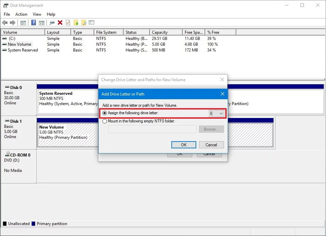Click the 'Healthy (Primary Partition)' text on Disk 1
This screenshot has height=236, width=326.
tap(63, 137)
